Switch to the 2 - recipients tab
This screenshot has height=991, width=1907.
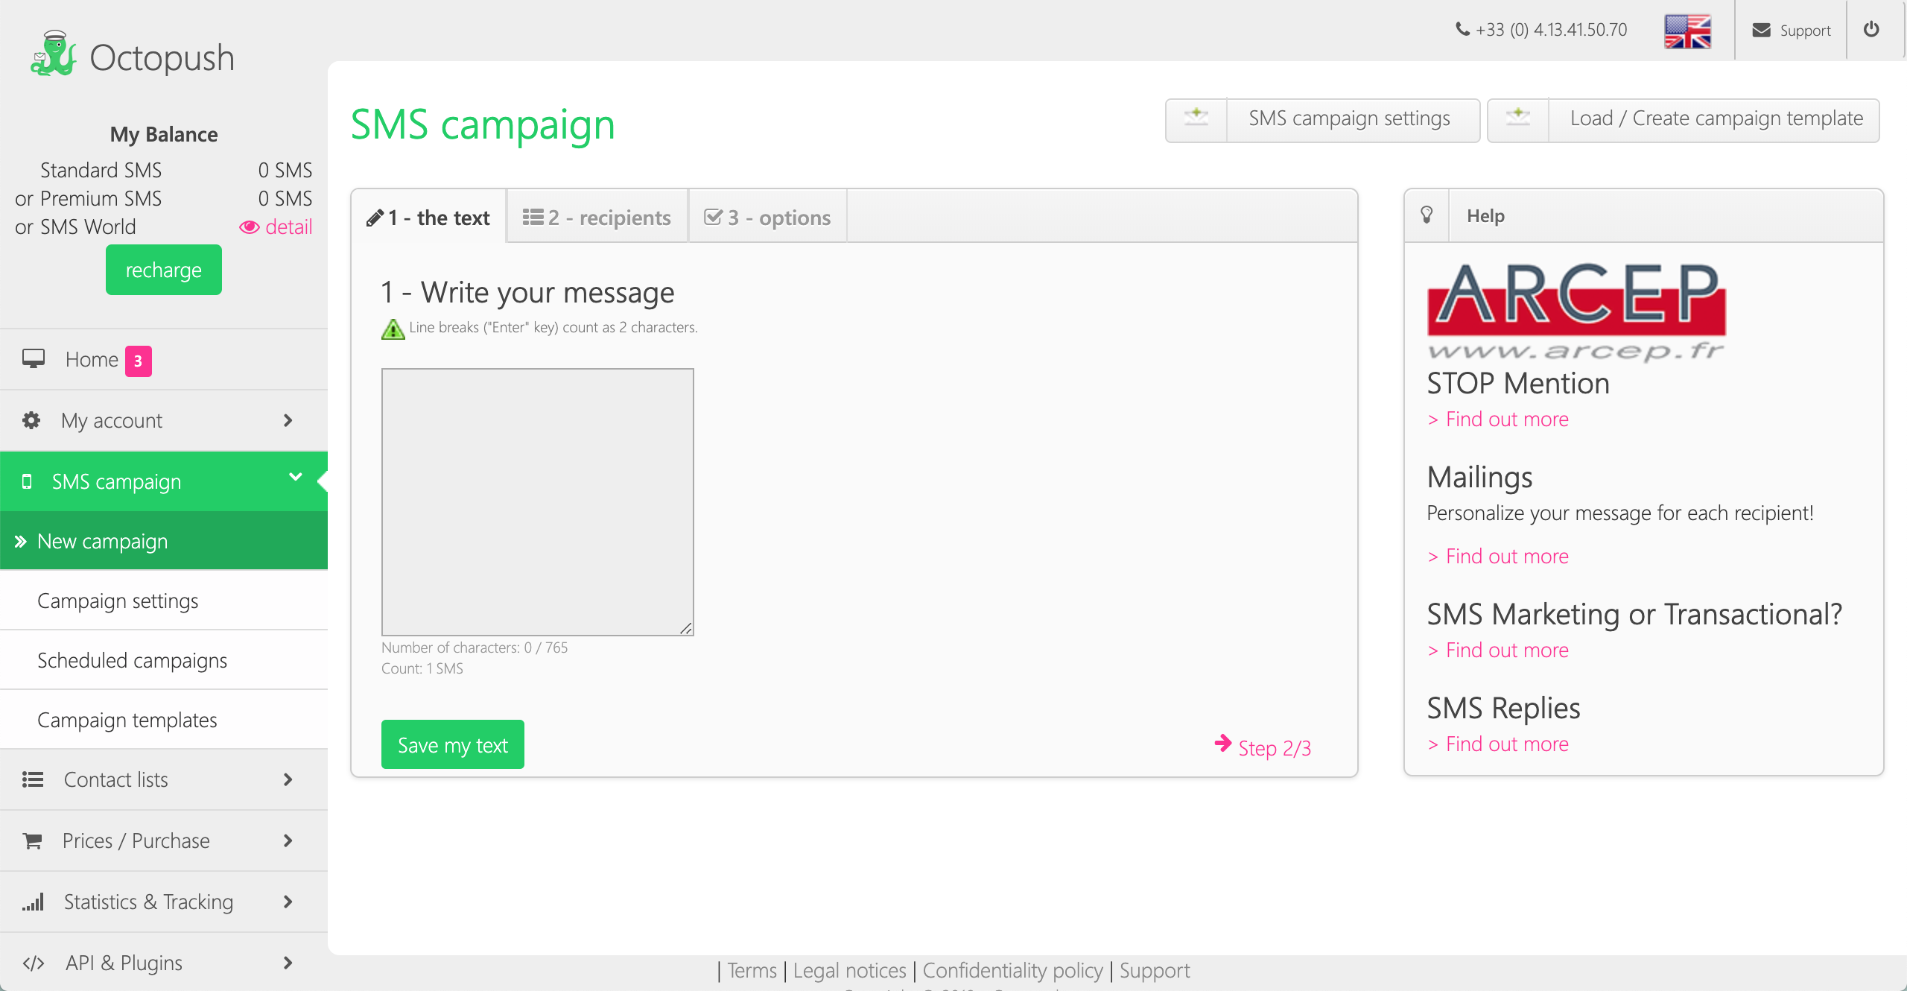(x=597, y=218)
